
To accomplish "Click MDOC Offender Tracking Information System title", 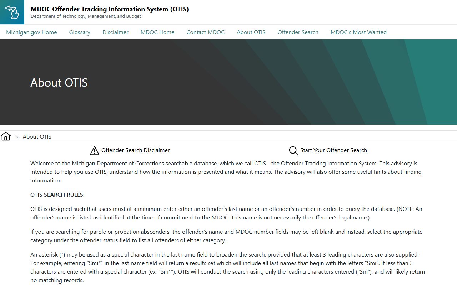I will click(x=110, y=9).
